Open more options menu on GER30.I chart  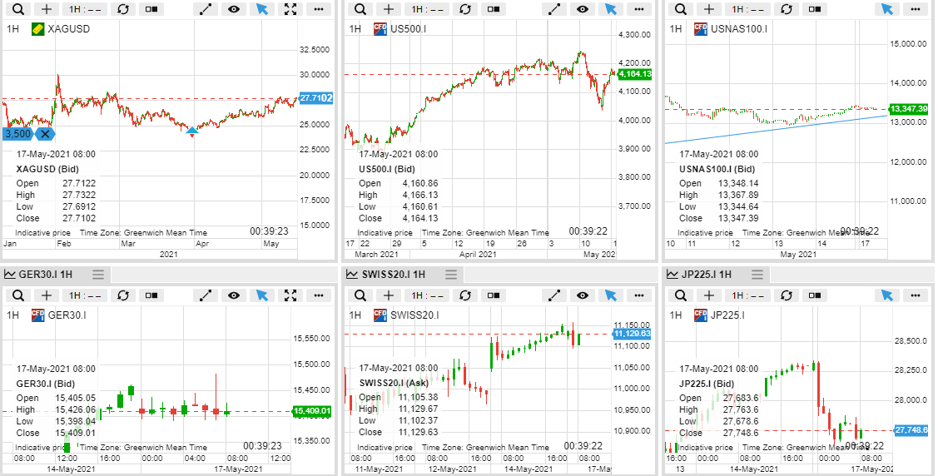tap(318, 295)
